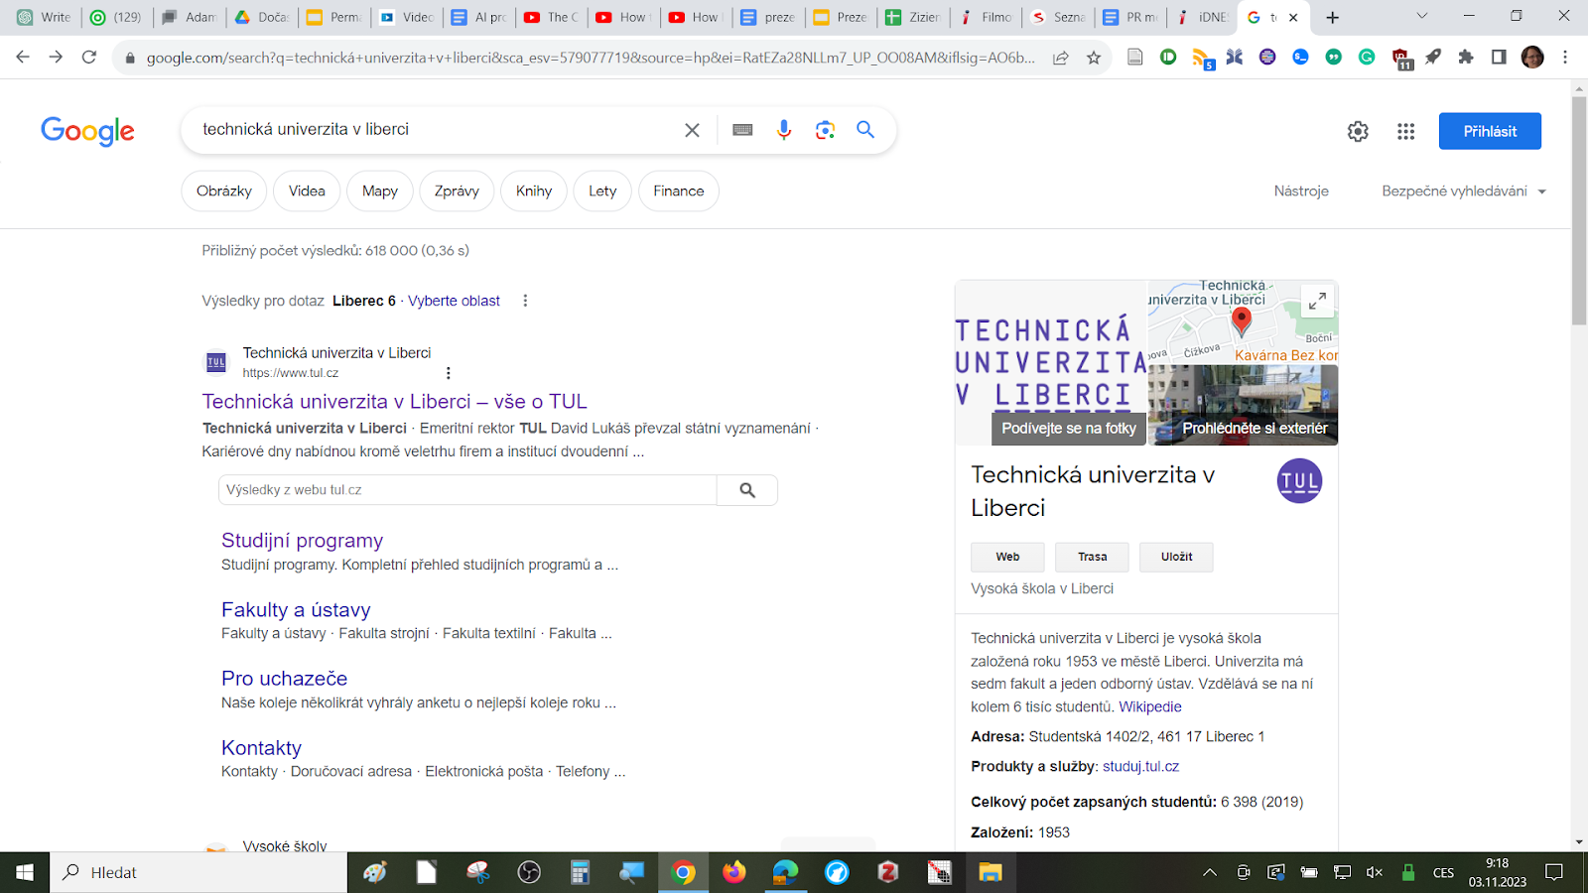Viewport: 1588px width, 893px height.
Task: Open File Explorer from the taskbar
Action: (991, 872)
